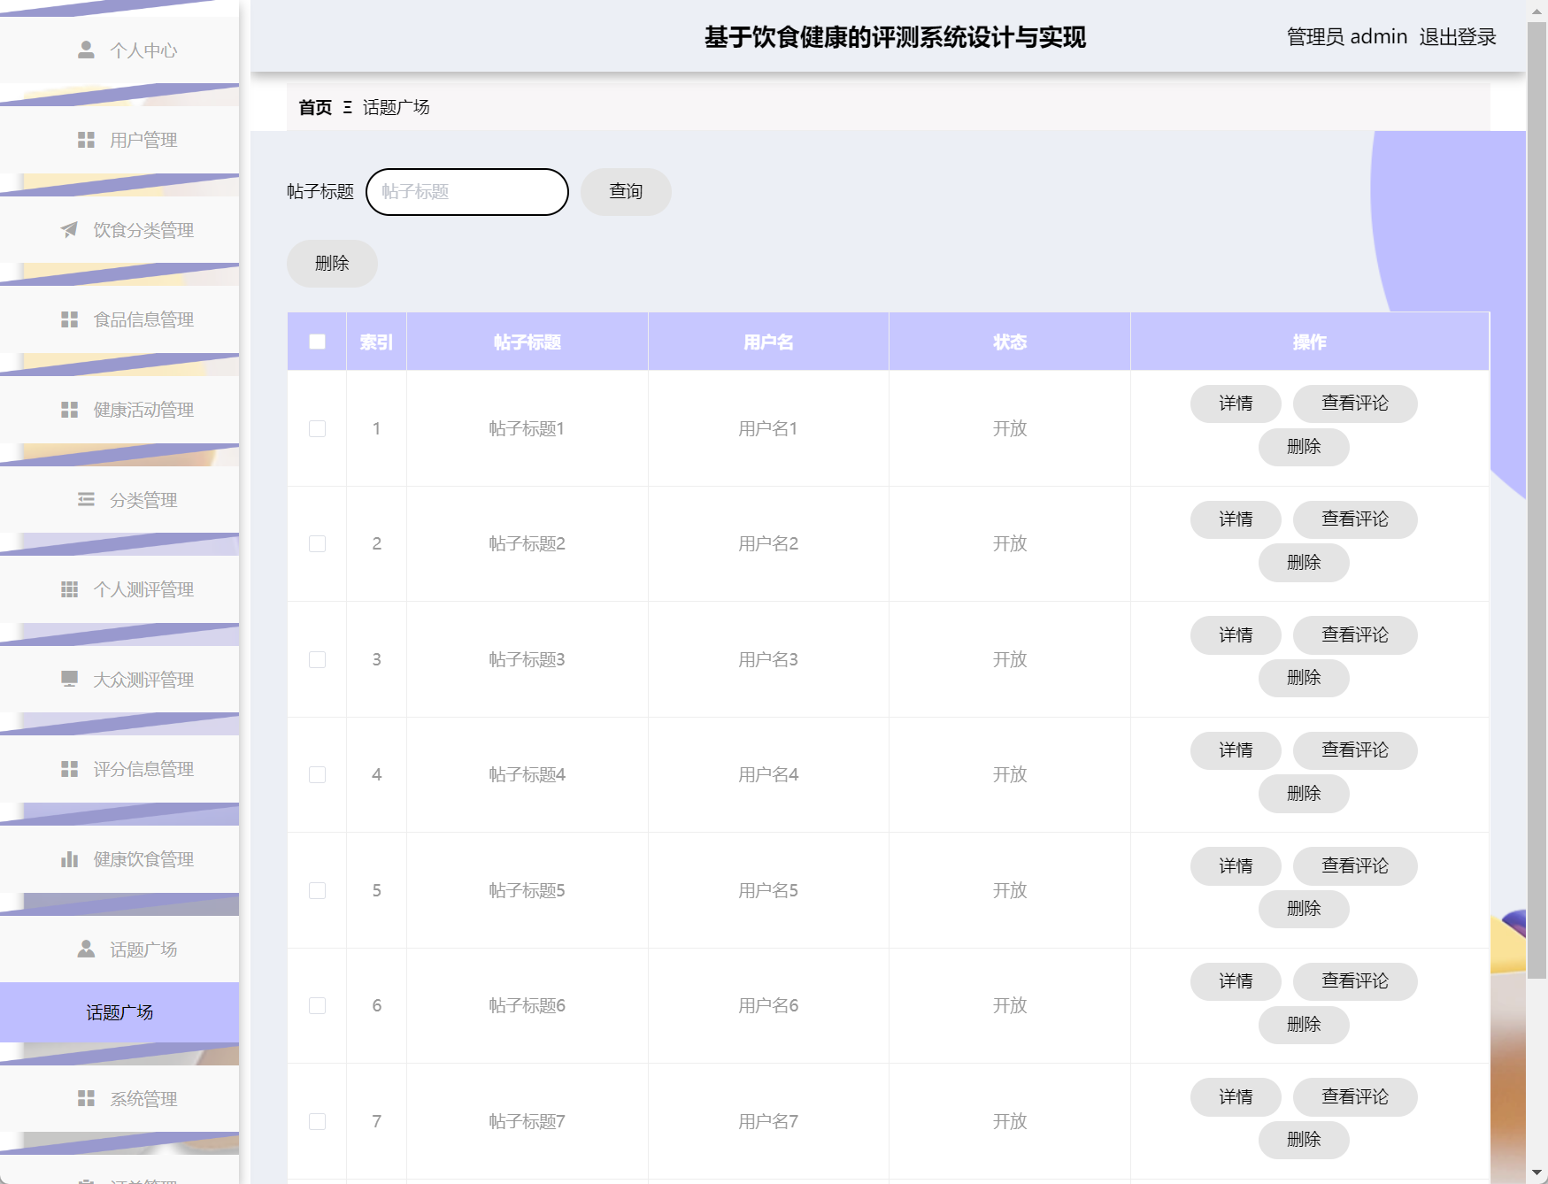Click the grid icon beside 评分信息管理
1548x1184 pixels.
pos(69,769)
